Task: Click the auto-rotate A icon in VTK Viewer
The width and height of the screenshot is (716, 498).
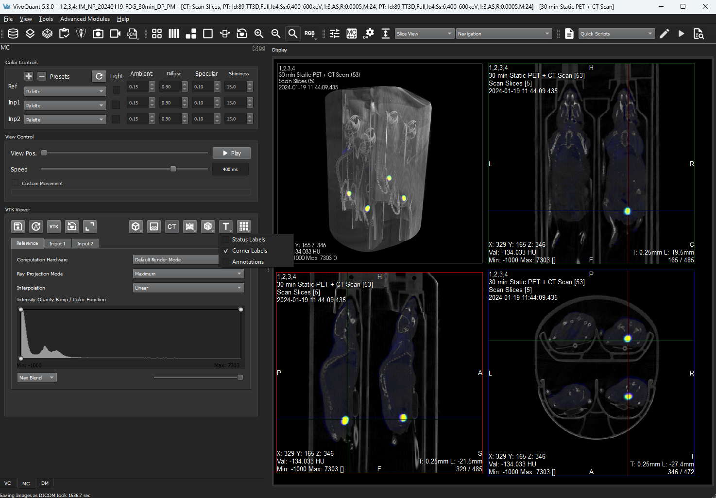Action: pos(36,226)
